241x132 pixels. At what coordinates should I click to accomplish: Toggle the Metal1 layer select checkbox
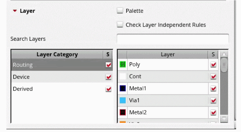tap(213, 89)
